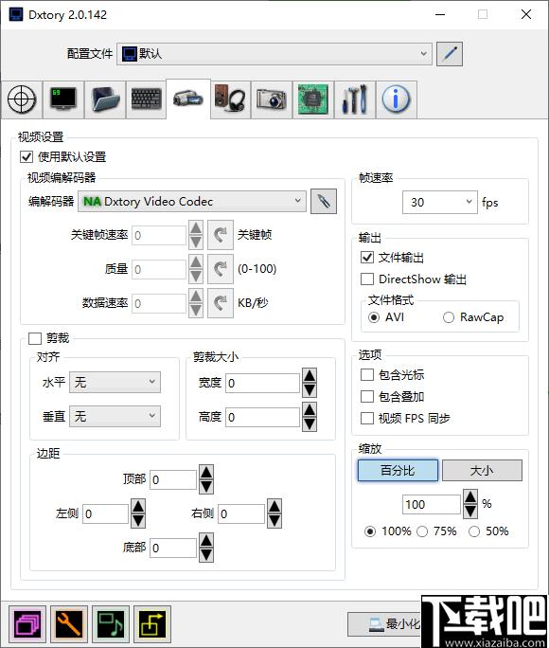Select RawCap file format radio
549x648 pixels.
449,317
